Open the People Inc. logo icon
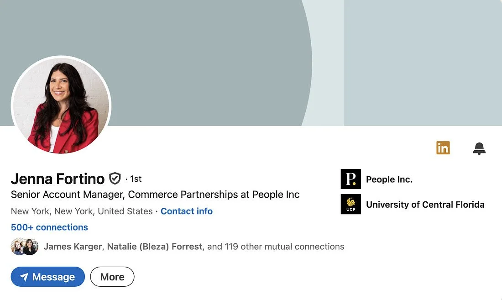 pos(350,179)
